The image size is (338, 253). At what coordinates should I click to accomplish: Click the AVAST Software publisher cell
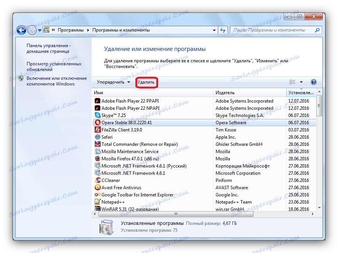(232, 188)
